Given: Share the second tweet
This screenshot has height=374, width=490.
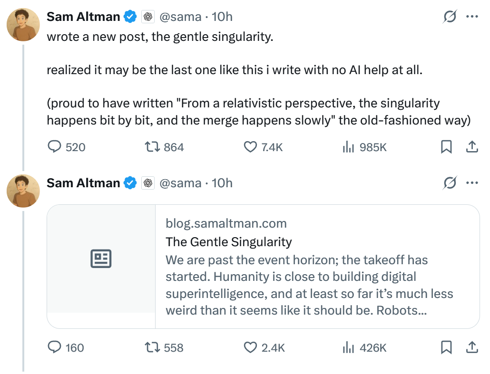Looking at the screenshot, I should click(x=471, y=348).
